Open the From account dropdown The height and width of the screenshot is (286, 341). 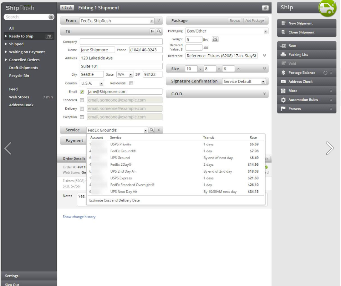coord(152,21)
